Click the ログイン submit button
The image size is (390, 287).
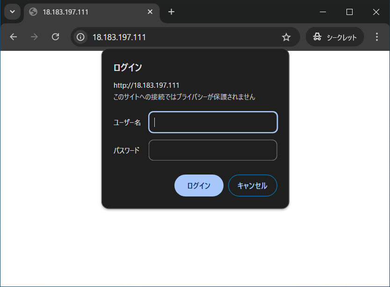[199, 185]
